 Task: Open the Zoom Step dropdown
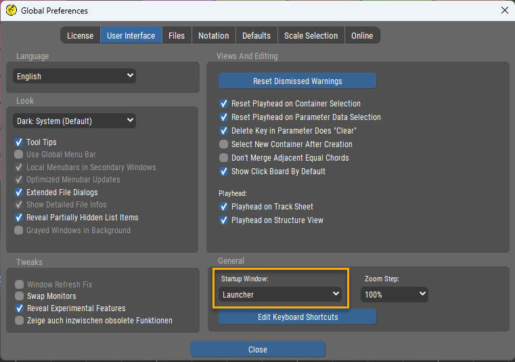coord(395,294)
